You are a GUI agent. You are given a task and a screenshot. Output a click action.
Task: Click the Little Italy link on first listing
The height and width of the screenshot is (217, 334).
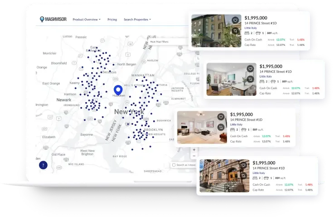pos(251,28)
